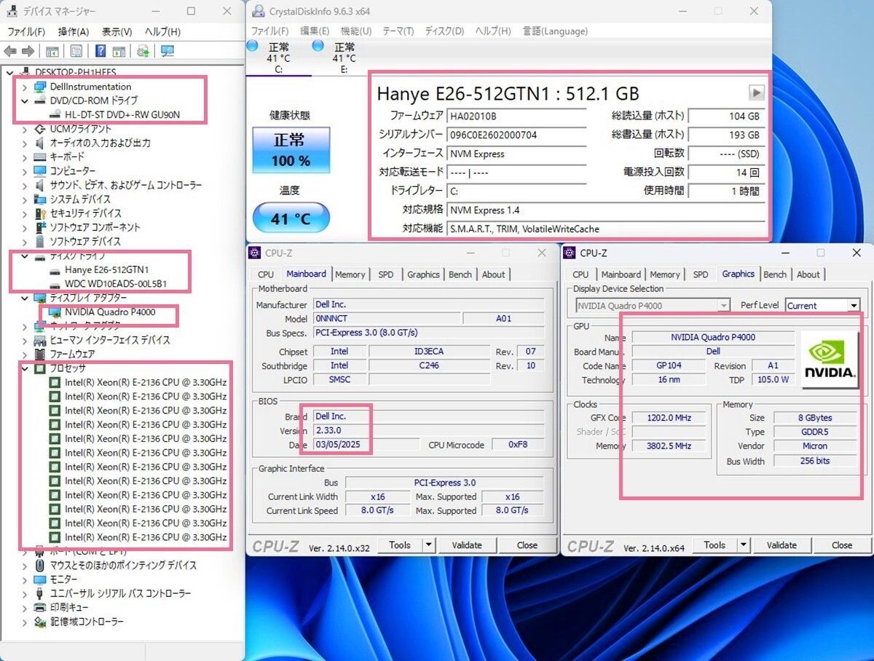Viewport: 874px width, 661px height.
Task: Click the ソフトウェア コンポーネント row
Action: (x=95, y=227)
